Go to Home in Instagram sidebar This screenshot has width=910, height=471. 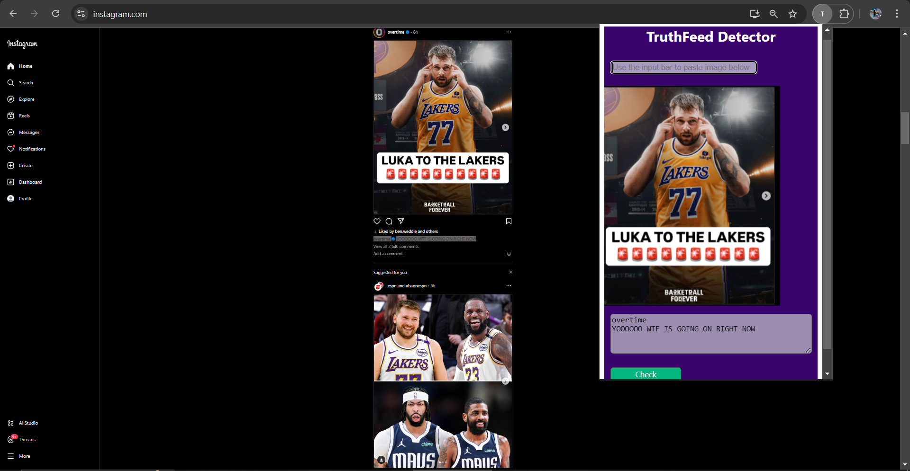tap(20, 66)
